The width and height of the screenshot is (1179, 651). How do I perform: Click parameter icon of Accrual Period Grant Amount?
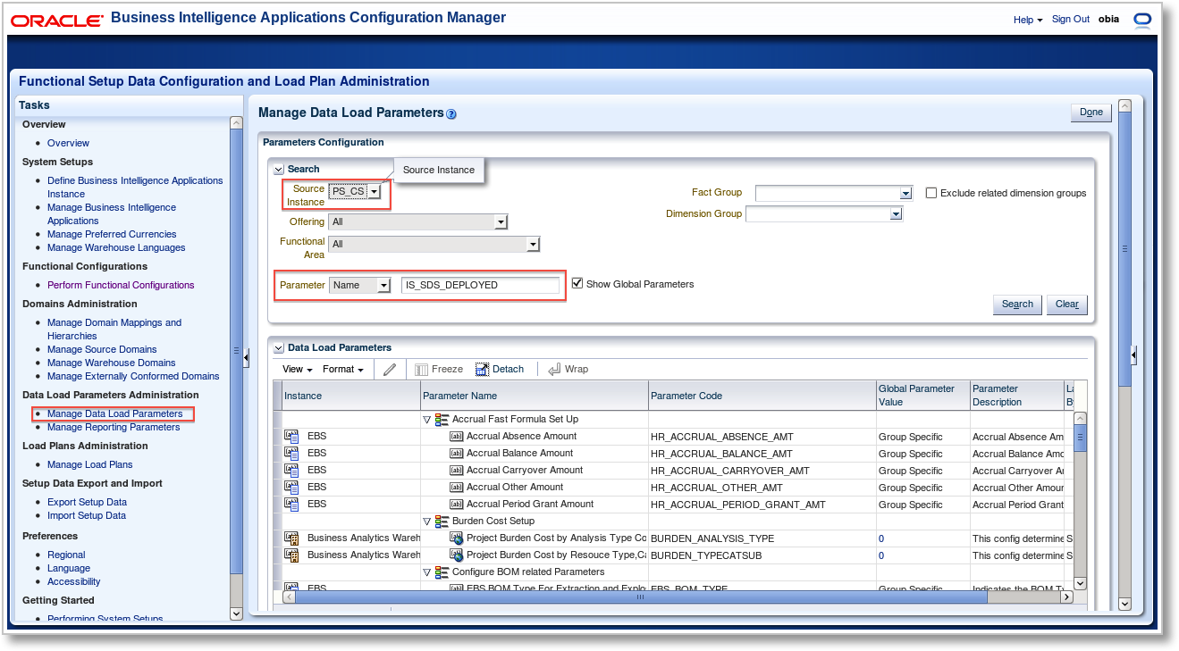click(x=456, y=505)
